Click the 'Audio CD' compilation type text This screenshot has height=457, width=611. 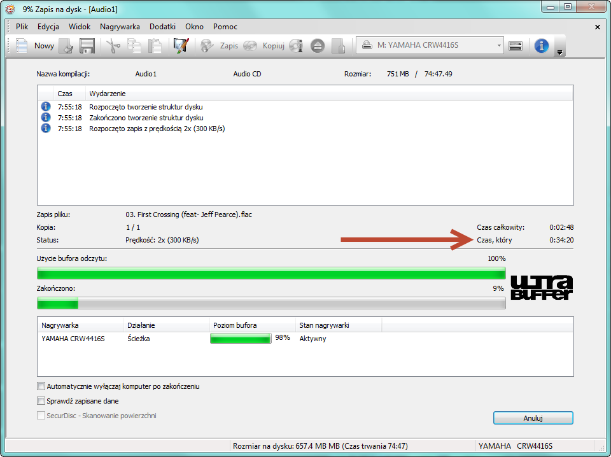point(247,74)
